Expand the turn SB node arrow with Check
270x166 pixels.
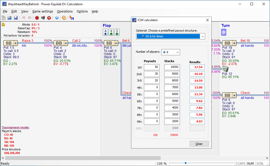[x=234, y=95]
